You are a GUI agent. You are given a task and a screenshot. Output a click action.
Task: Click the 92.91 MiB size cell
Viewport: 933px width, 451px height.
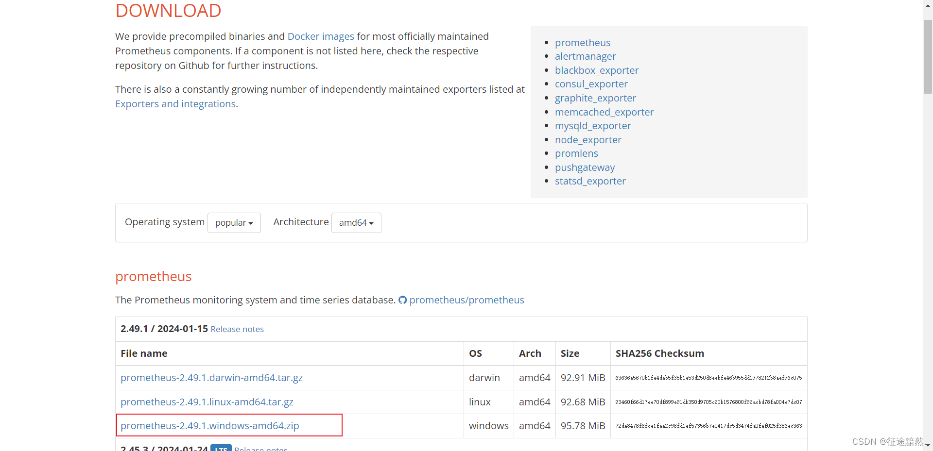(x=583, y=378)
